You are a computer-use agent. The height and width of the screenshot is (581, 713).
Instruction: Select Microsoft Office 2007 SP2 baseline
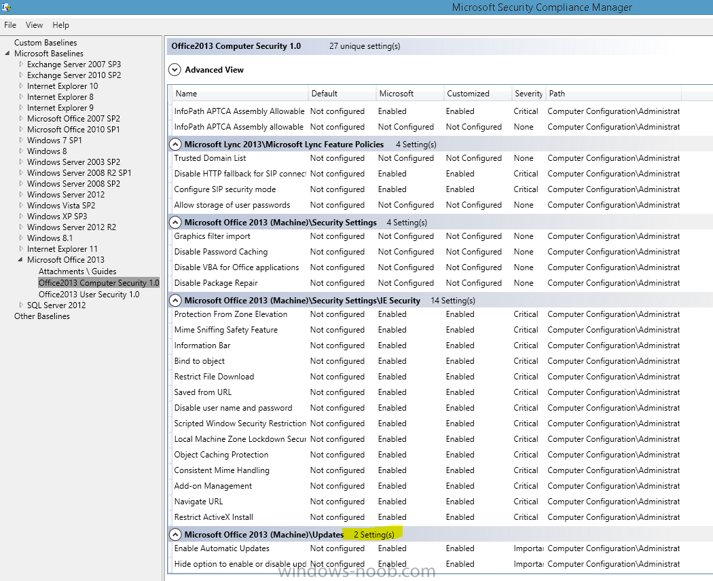73,119
